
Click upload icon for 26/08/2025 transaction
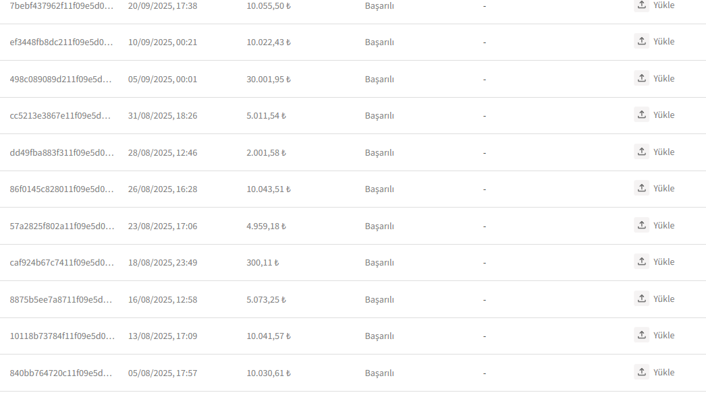click(x=642, y=187)
